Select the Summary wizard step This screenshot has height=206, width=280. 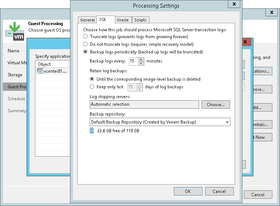17,111
